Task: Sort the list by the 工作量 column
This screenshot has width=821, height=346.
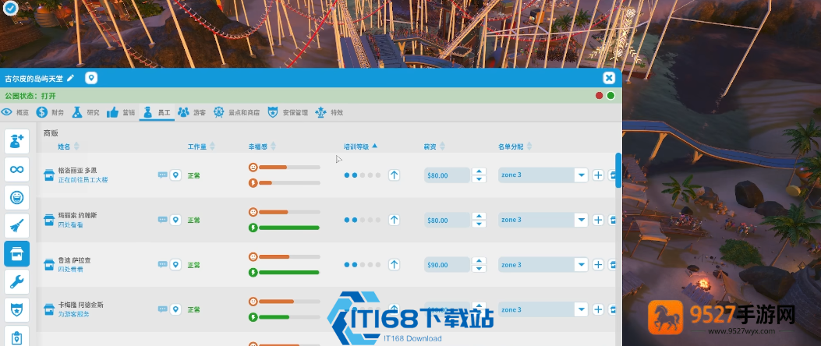Action: [x=201, y=147]
